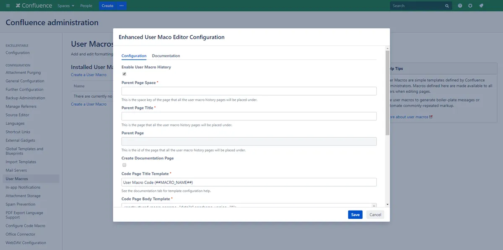The height and width of the screenshot is (250, 503).
Task: Open PDF Export Language Support link
Action: [x=24, y=215]
